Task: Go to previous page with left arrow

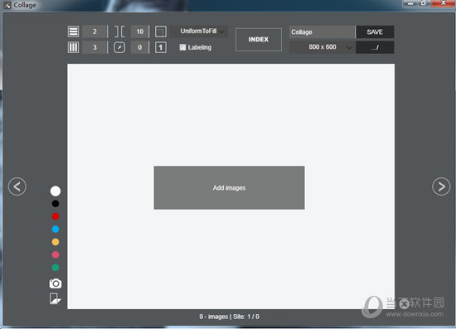Action: click(17, 186)
